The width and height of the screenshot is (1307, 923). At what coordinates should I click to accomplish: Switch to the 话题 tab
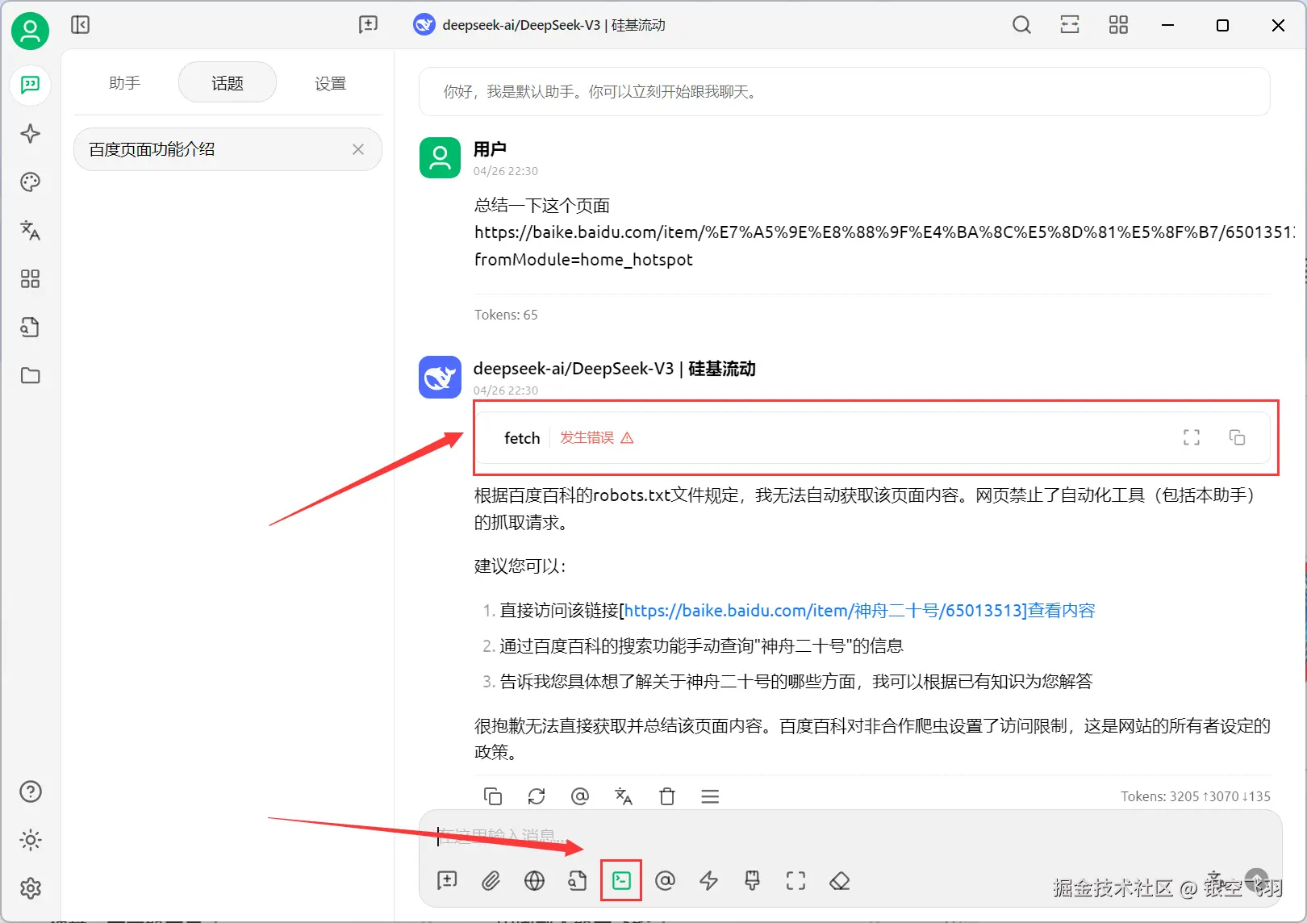(x=228, y=83)
